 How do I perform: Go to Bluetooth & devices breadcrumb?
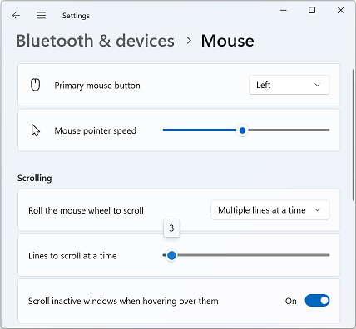95,41
